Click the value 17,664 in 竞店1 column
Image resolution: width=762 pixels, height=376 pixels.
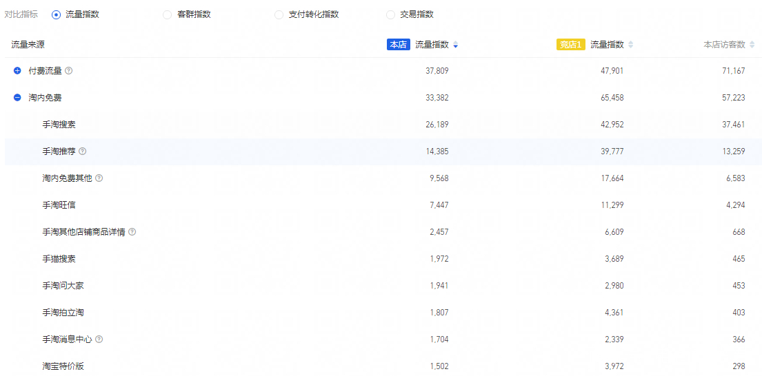tap(612, 178)
